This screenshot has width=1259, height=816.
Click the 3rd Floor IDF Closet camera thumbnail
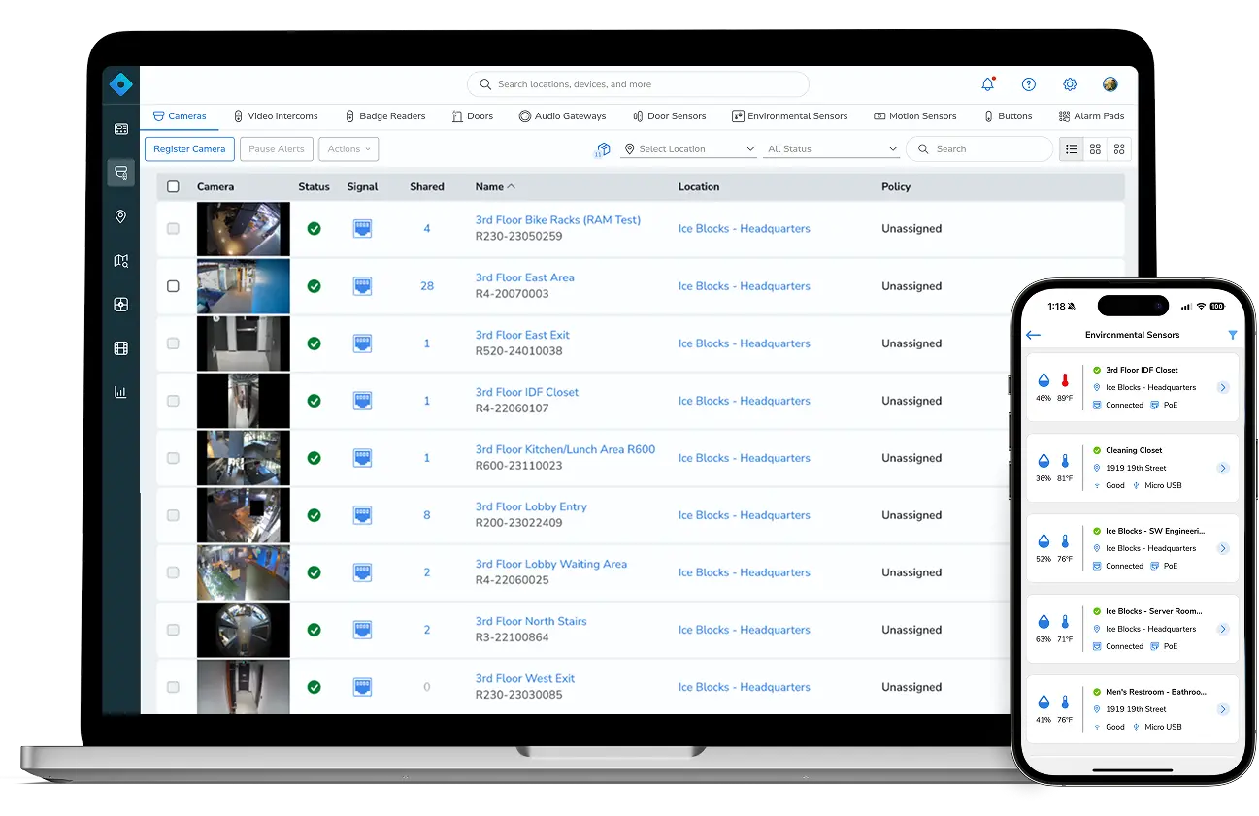[243, 400]
